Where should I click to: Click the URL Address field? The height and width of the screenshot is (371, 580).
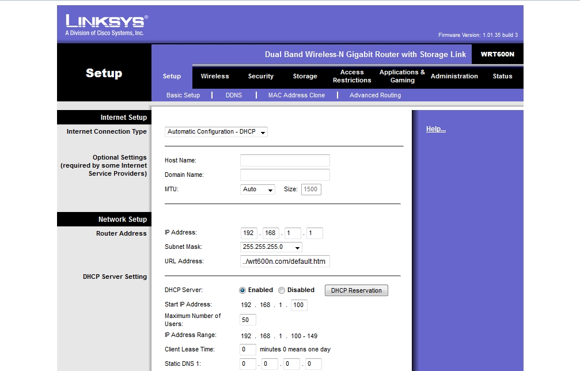pos(285,261)
